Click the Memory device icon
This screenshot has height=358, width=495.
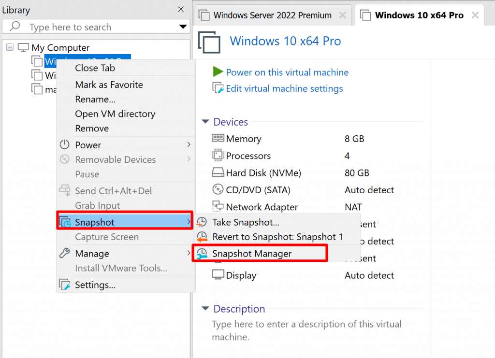(x=218, y=138)
